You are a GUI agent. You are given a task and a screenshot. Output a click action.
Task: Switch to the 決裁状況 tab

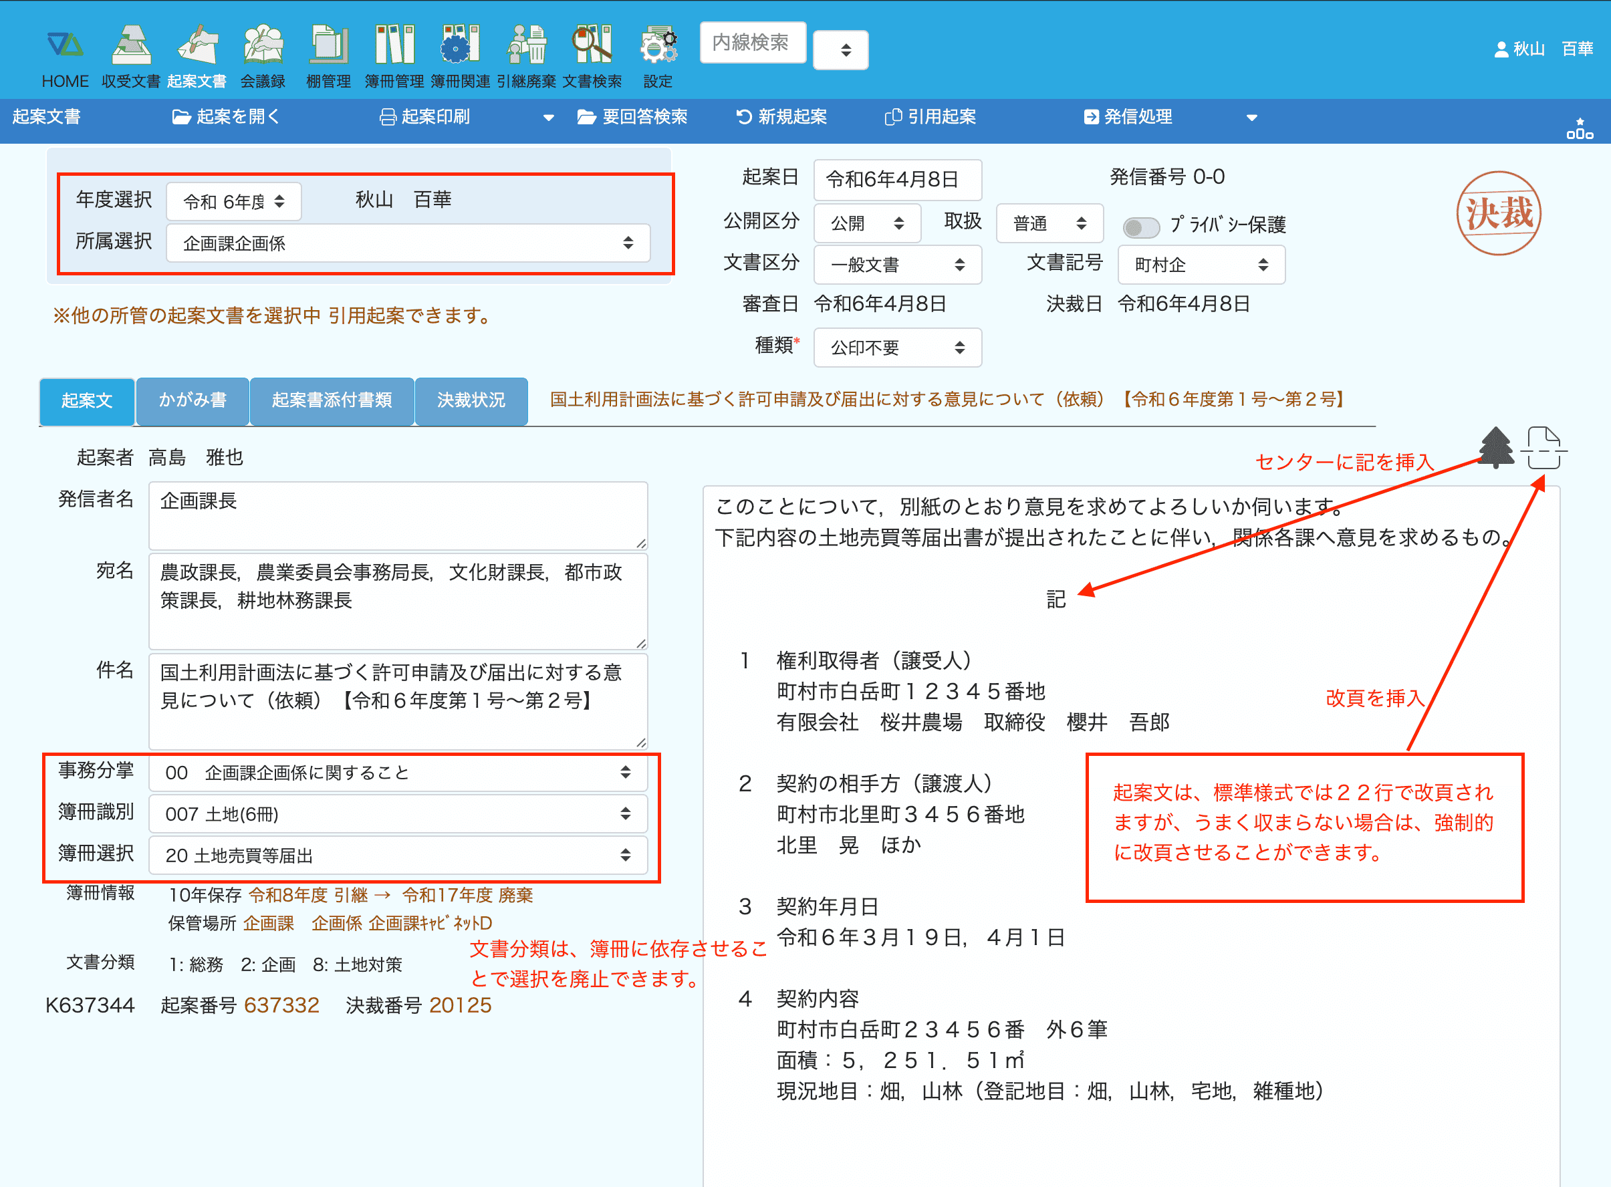click(x=471, y=400)
